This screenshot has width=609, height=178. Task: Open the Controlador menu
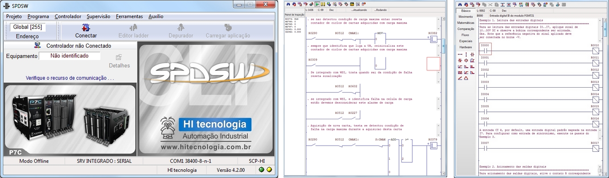coord(68,16)
